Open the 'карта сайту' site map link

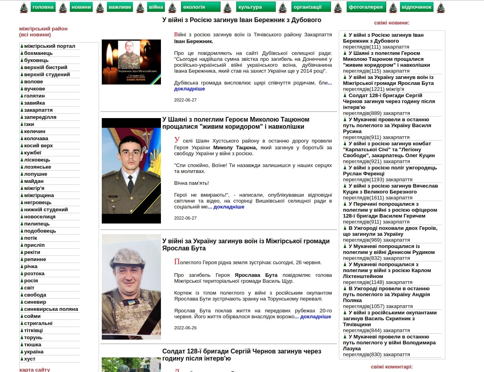pyautogui.click(x=35, y=370)
